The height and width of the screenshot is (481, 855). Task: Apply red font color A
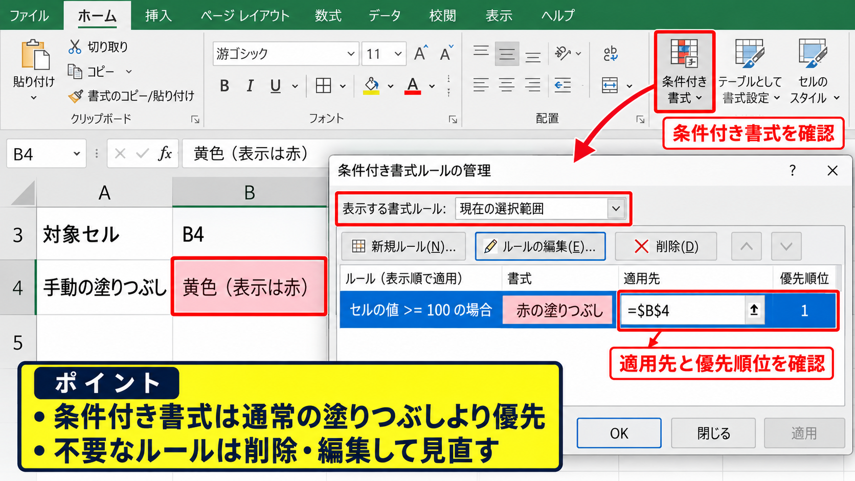tap(413, 86)
